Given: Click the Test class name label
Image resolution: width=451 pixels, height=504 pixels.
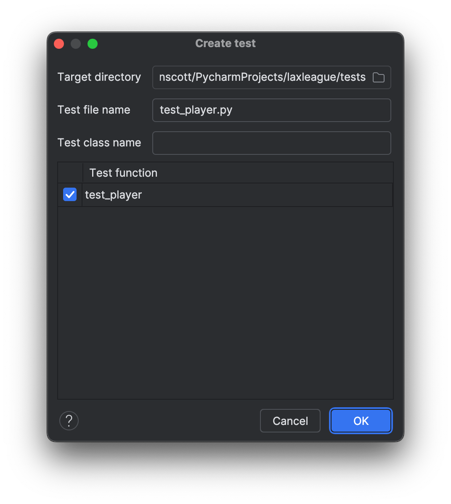Looking at the screenshot, I should (x=99, y=143).
